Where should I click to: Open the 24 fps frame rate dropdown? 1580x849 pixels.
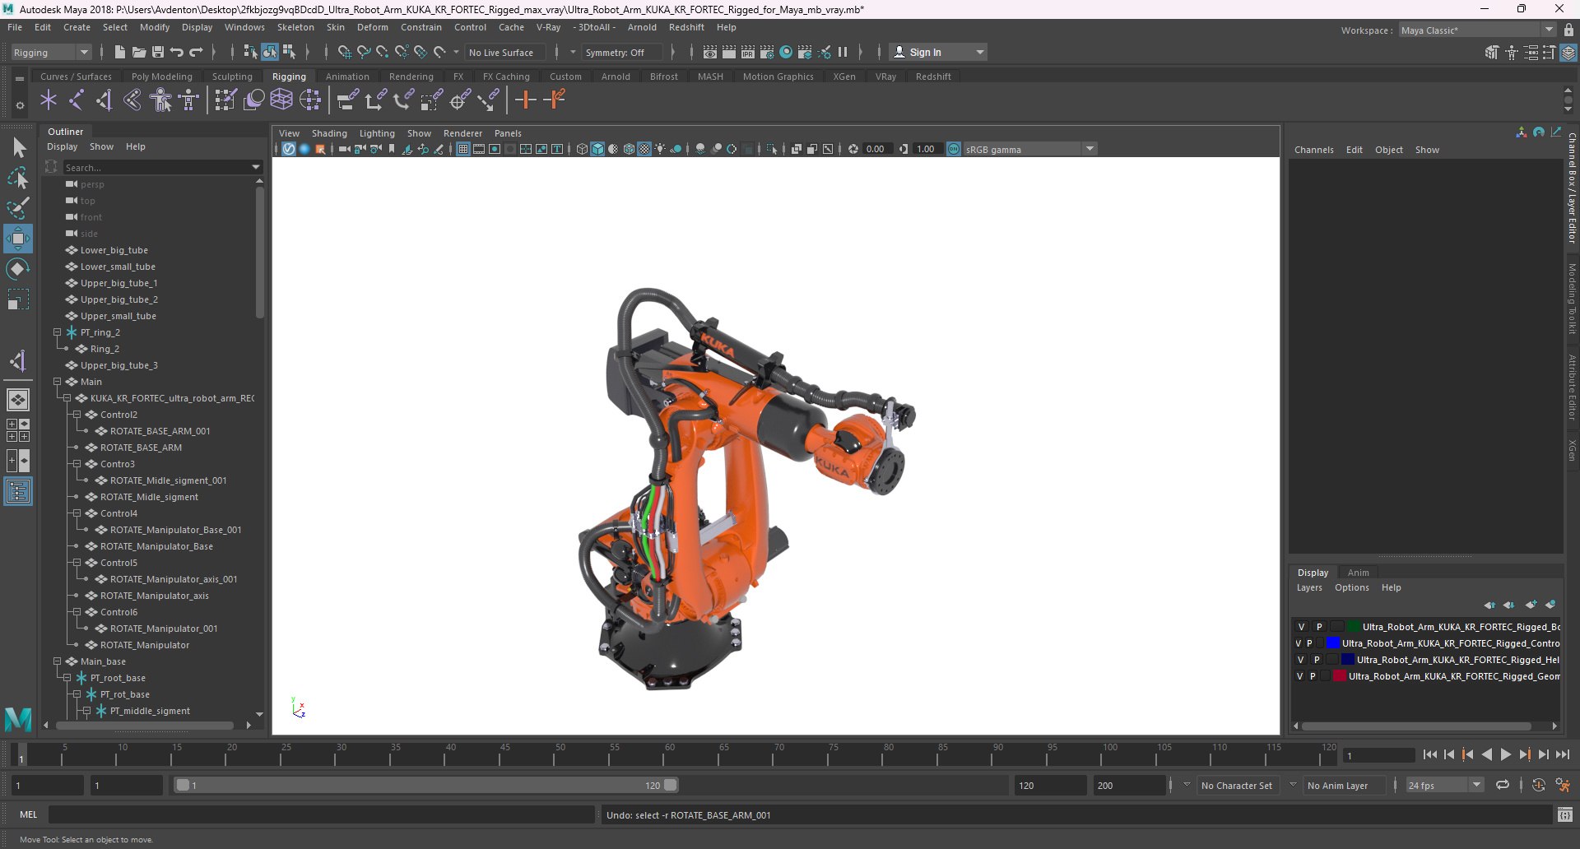click(x=1444, y=785)
